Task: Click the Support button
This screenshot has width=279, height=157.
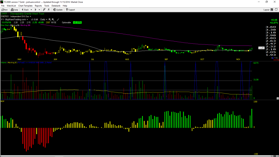Action: (71, 10)
